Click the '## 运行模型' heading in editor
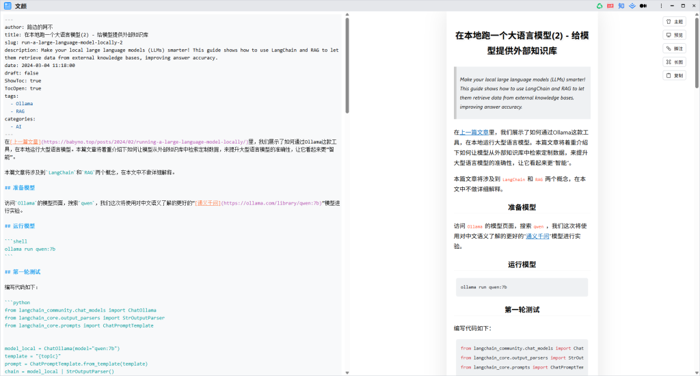The image size is (700, 376). (x=20, y=226)
